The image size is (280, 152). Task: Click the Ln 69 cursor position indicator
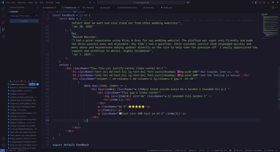(180, 150)
